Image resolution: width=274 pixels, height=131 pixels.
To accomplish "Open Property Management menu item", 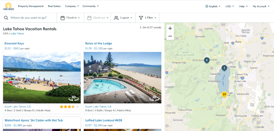I will tap(31, 6).
